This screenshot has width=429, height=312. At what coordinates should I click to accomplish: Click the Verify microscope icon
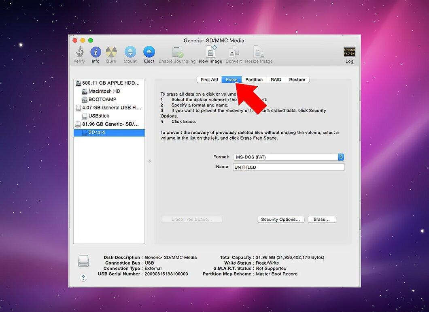pos(79,52)
